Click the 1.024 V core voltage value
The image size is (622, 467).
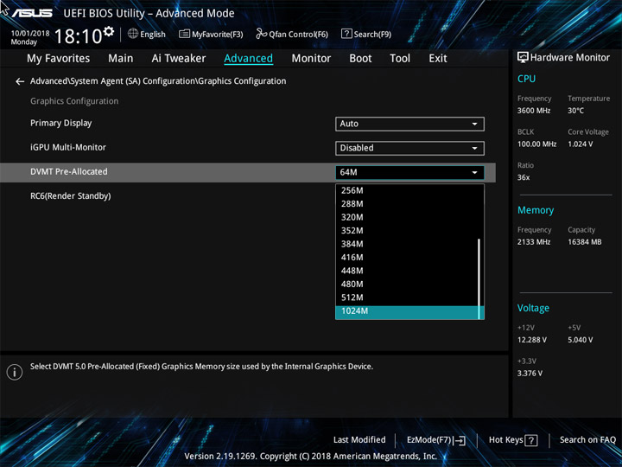pyautogui.click(x=580, y=144)
